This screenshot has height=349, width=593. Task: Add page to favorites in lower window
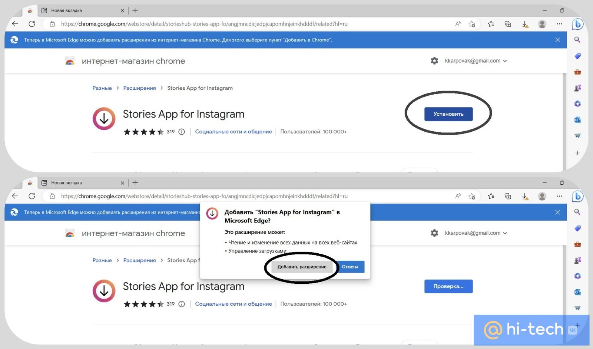pyautogui.click(x=472, y=196)
